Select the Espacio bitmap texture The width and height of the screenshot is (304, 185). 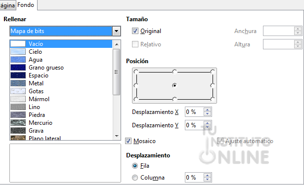point(61,75)
